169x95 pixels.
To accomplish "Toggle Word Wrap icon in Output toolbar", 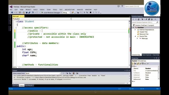I will pos(77,73).
